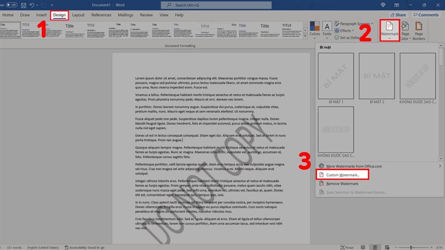This screenshot has width=445, height=250.
Task: Toggle the AutoSave switch
Action: click(11, 5)
